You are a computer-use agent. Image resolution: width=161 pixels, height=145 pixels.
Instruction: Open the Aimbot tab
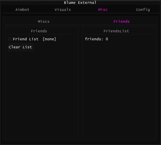pos(22,10)
